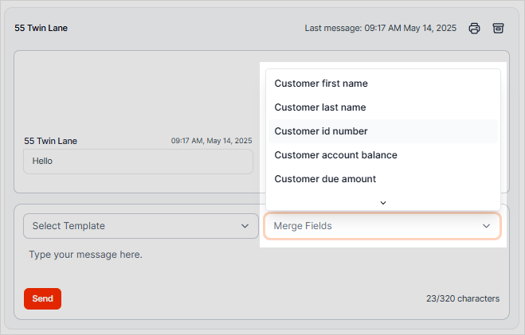The image size is (525, 335).
Task: Click the 'Hello' message bubble
Action: point(138,161)
